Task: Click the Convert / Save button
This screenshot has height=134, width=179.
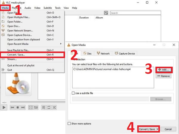Action: [x=147, y=129]
